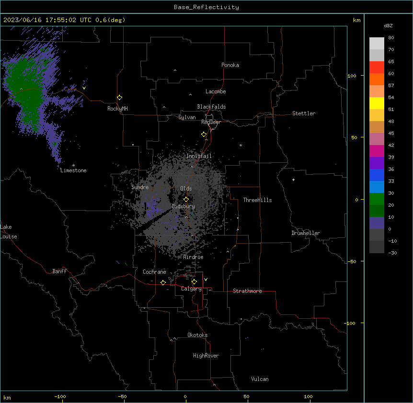The height and width of the screenshot is (403, 413).
Task: Click the Vulcan town label
Action: 260,379
